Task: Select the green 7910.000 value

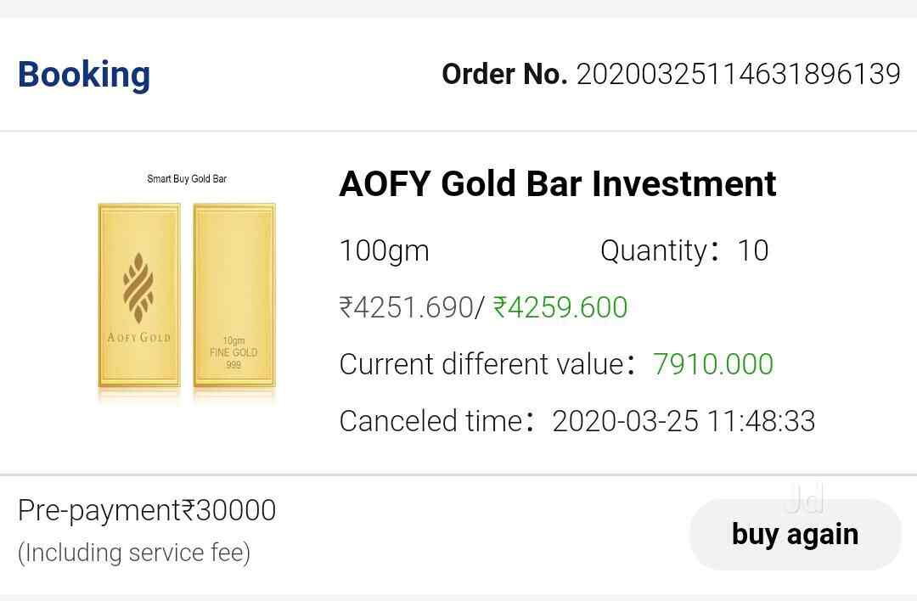Action: pos(713,364)
